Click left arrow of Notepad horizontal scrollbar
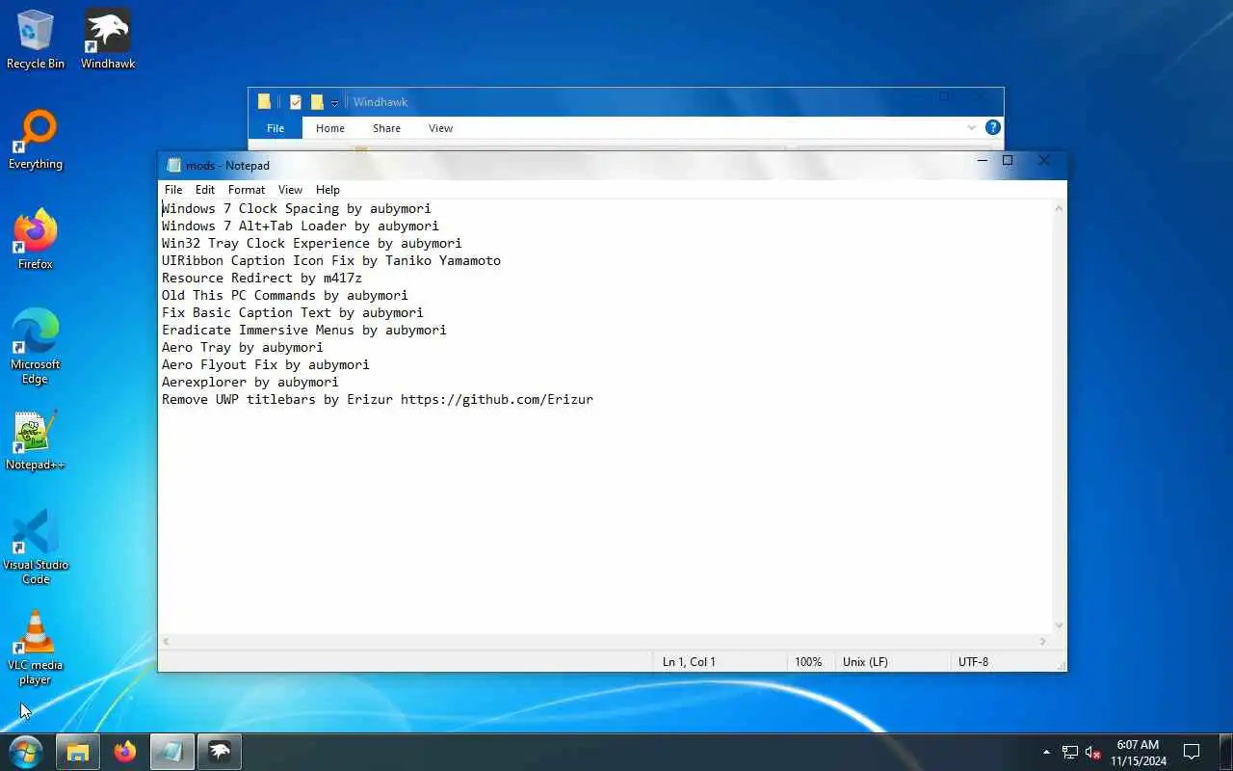 166,641
